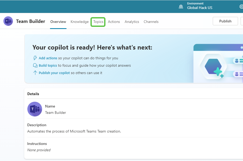
Task: Click the Team Builder logo in the header
Action: click(x=8, y=21)
